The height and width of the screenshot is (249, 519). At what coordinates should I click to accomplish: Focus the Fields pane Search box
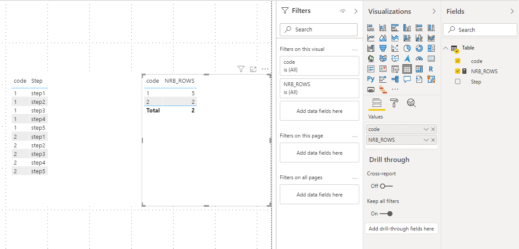coord(480,30)
